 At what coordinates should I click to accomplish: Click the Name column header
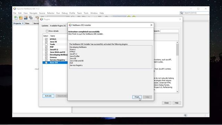52,36
